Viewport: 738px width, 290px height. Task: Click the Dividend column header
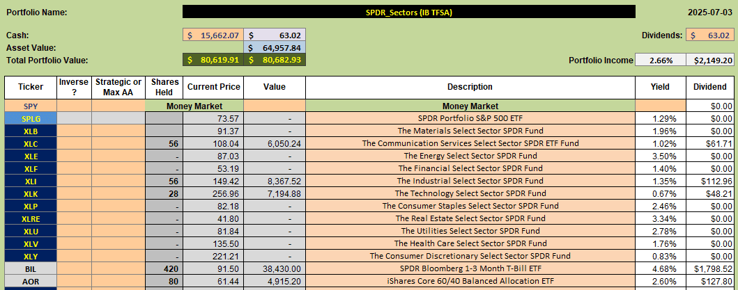pyautogui.click(x=709, y=87)
